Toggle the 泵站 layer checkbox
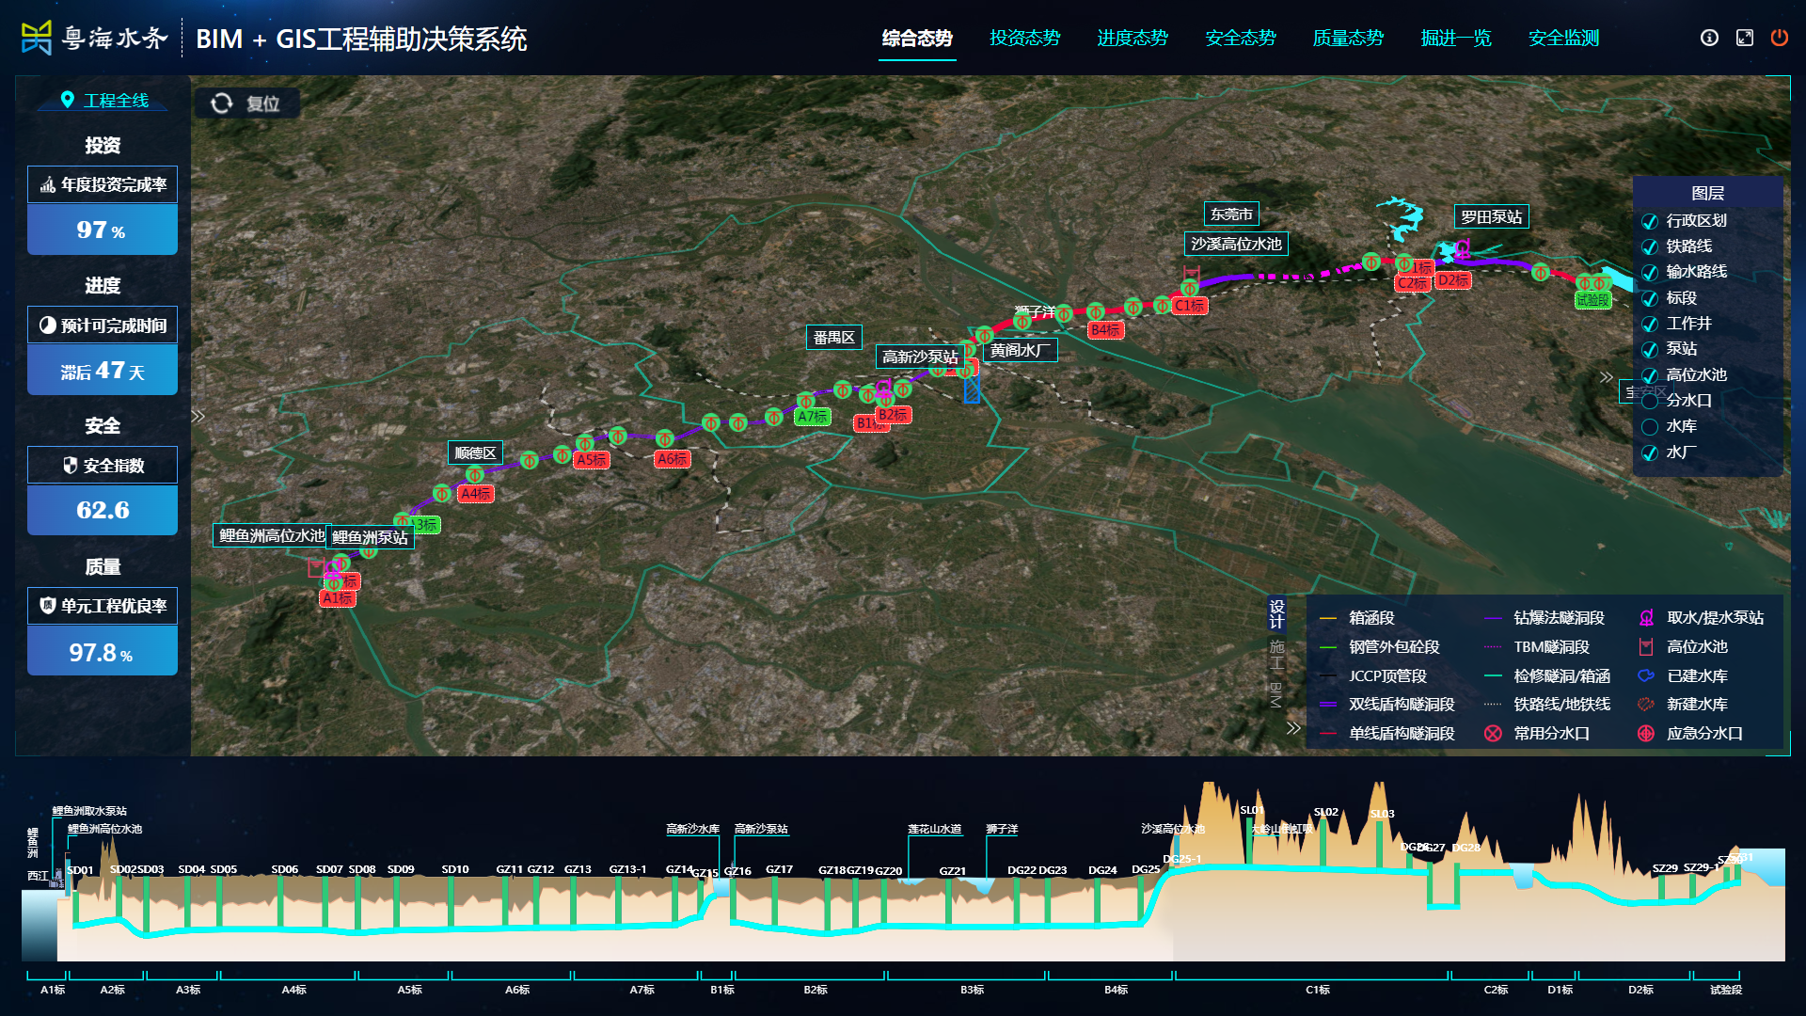The width and height of the screenshot is (1806, 1016). pyautogui.click(x=1649, y=349)
